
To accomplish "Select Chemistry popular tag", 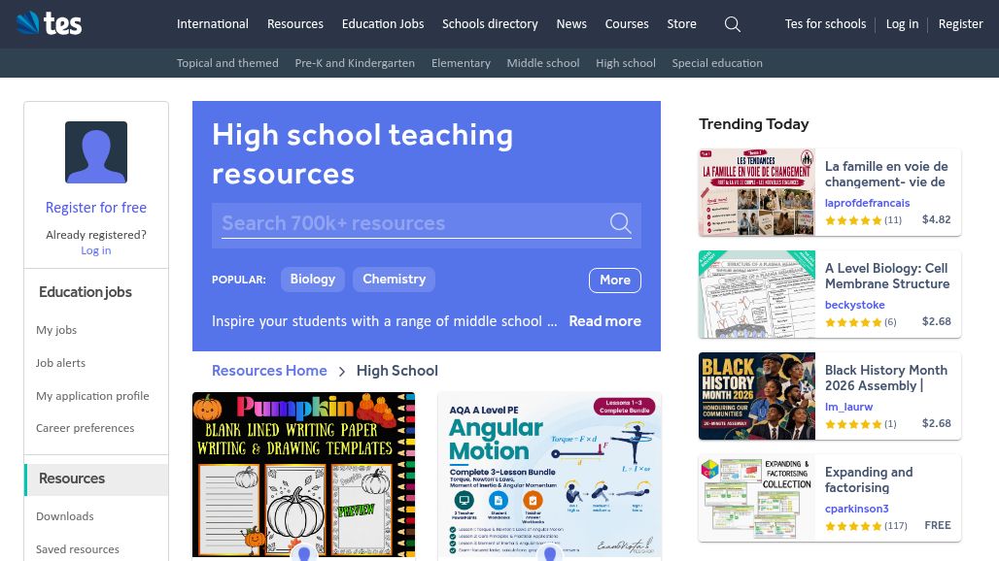I will [x=394, y=280].
